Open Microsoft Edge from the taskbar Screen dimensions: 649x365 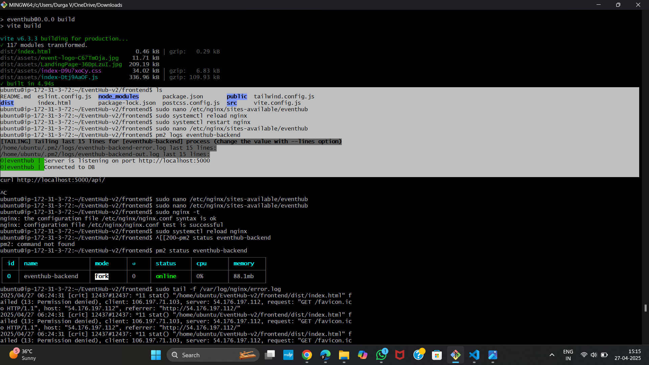pos(326,355)
